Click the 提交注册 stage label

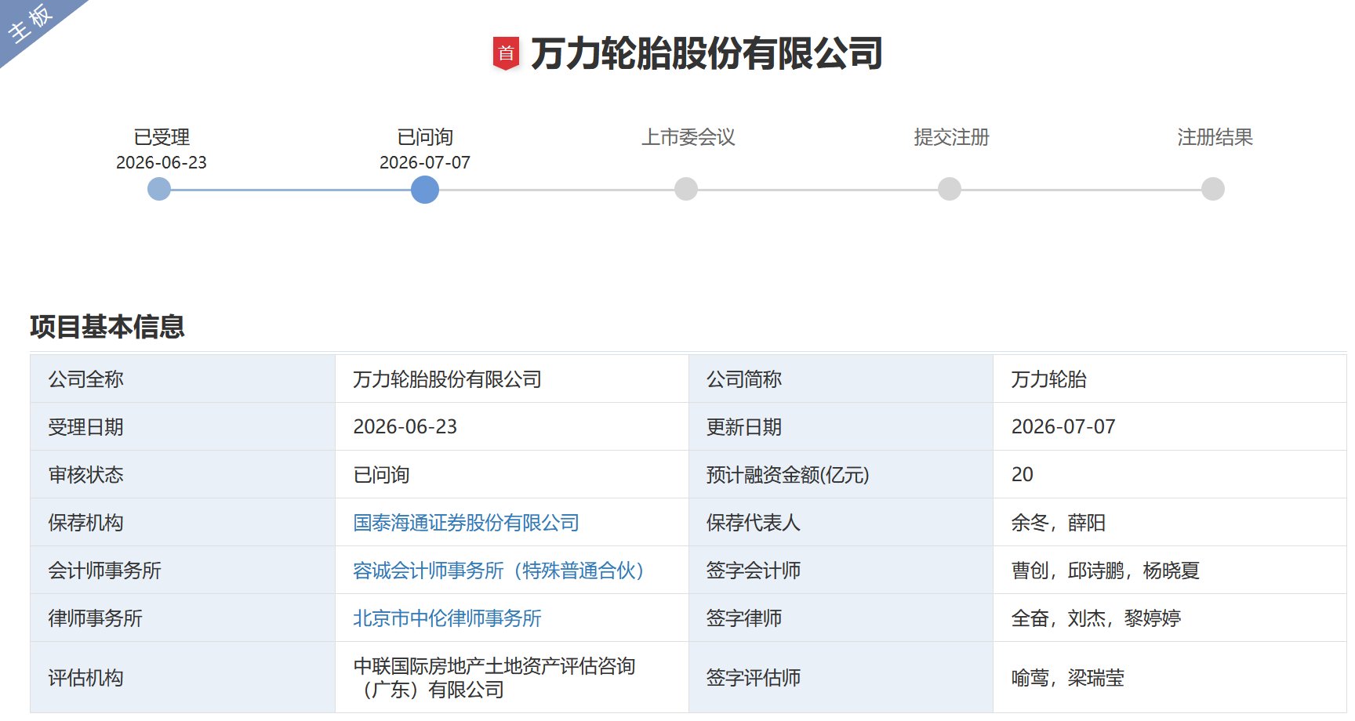point(952,137)
